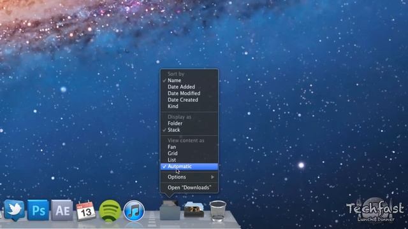
Task: Click the Downloads stack in the Dock
Action: (x=170, y=211)
